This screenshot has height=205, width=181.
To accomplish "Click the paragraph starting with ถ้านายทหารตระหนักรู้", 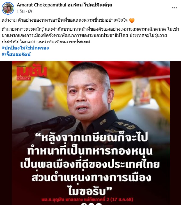I will (90, 35).
